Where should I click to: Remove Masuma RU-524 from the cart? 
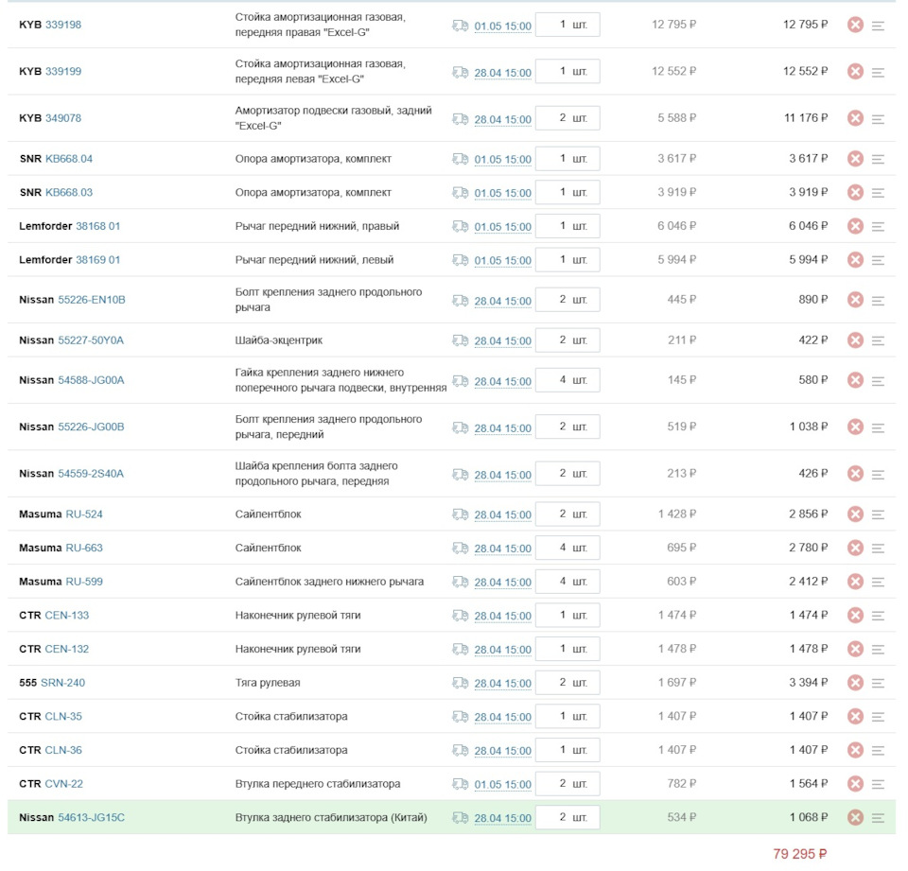855,514
